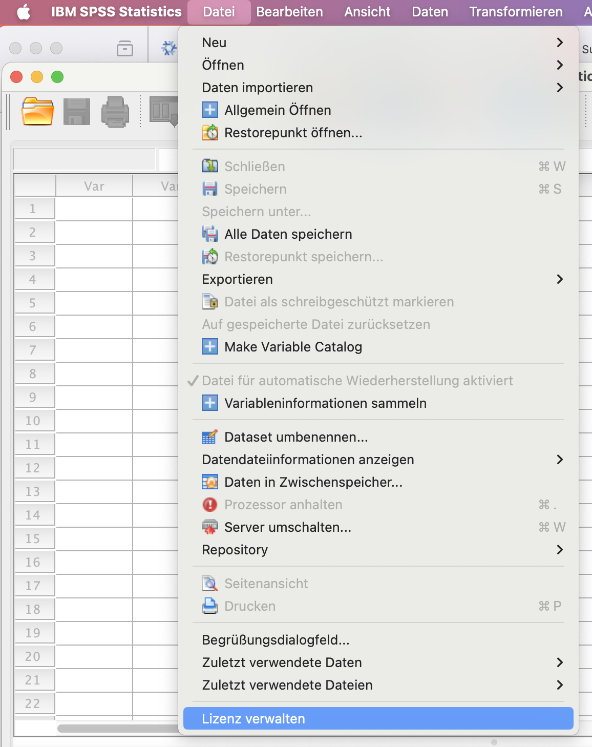Click the dialog recall toolbar icon
The height and width of the screenshot is (747, 592).
point(163,111)
